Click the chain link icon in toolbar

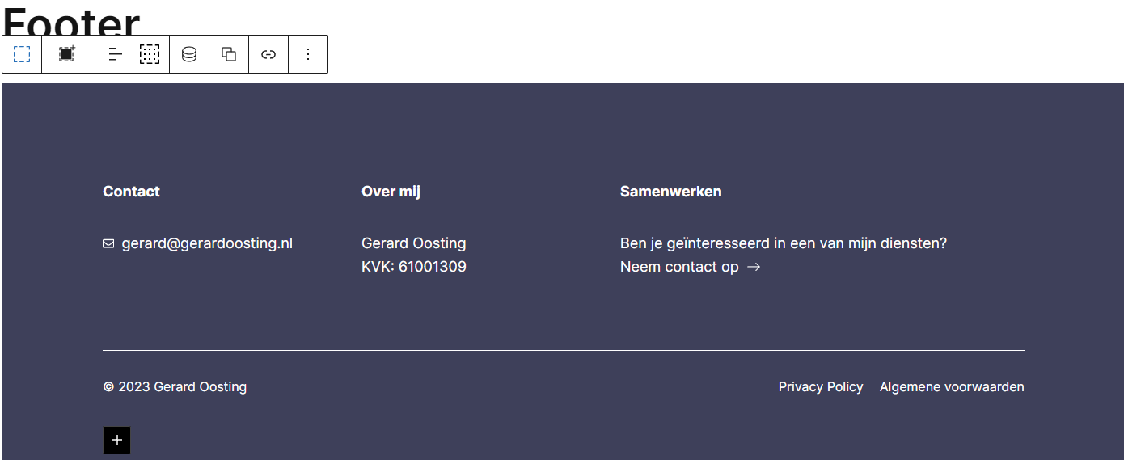268,54
